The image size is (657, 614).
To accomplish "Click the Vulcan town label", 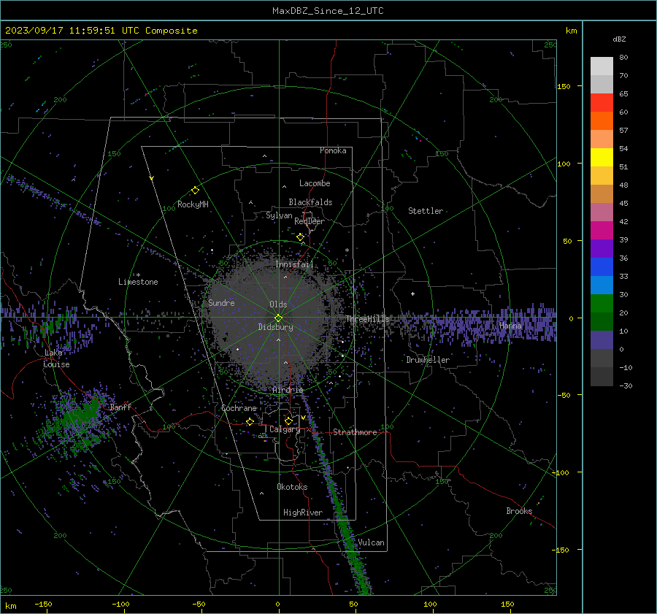I will [371, 542].
